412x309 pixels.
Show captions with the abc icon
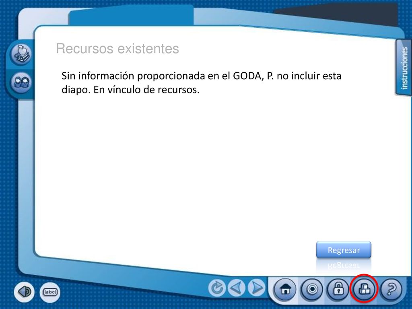click(50, 292)
